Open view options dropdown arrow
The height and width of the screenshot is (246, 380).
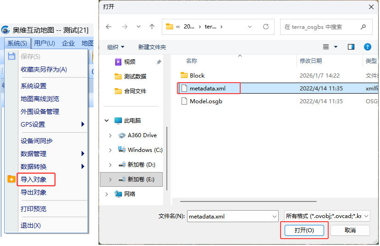coord(336,47)
